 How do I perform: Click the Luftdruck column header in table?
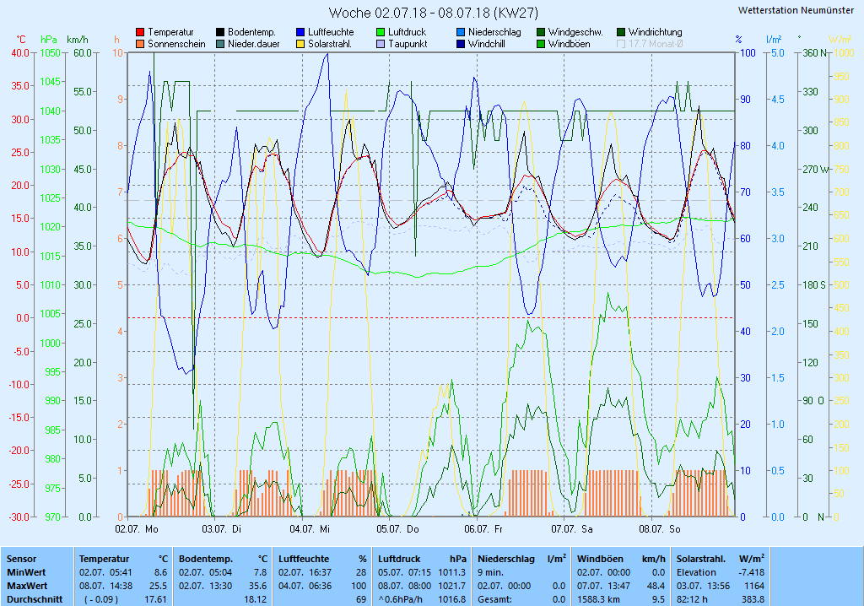(x=399, y=559)
